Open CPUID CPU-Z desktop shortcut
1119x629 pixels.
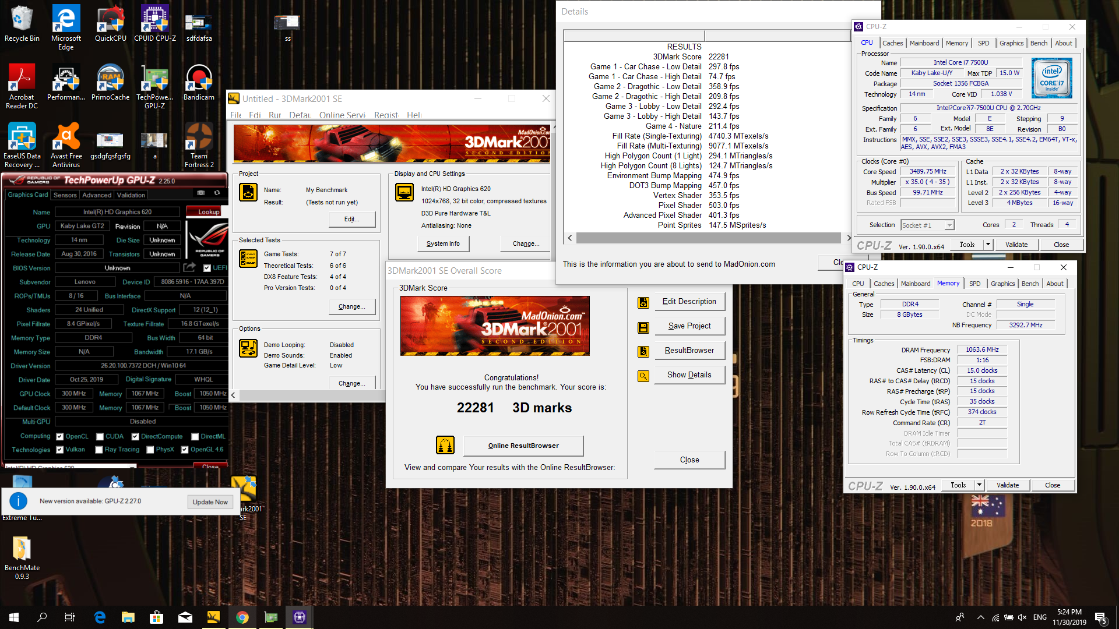[155, 24]
